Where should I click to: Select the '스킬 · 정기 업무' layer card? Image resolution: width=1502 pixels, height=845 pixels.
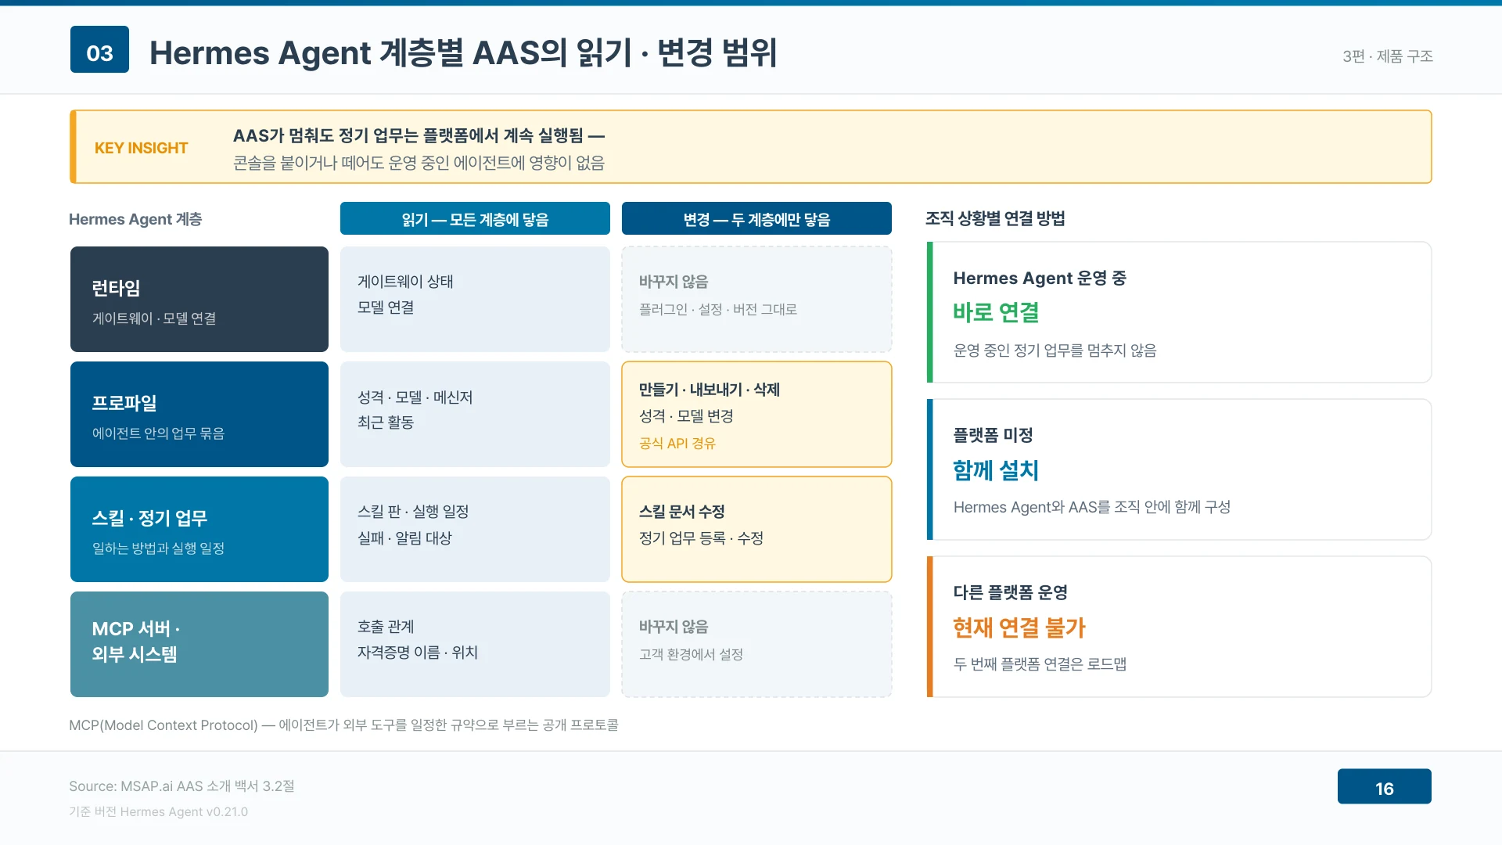[x=199, y=529]
